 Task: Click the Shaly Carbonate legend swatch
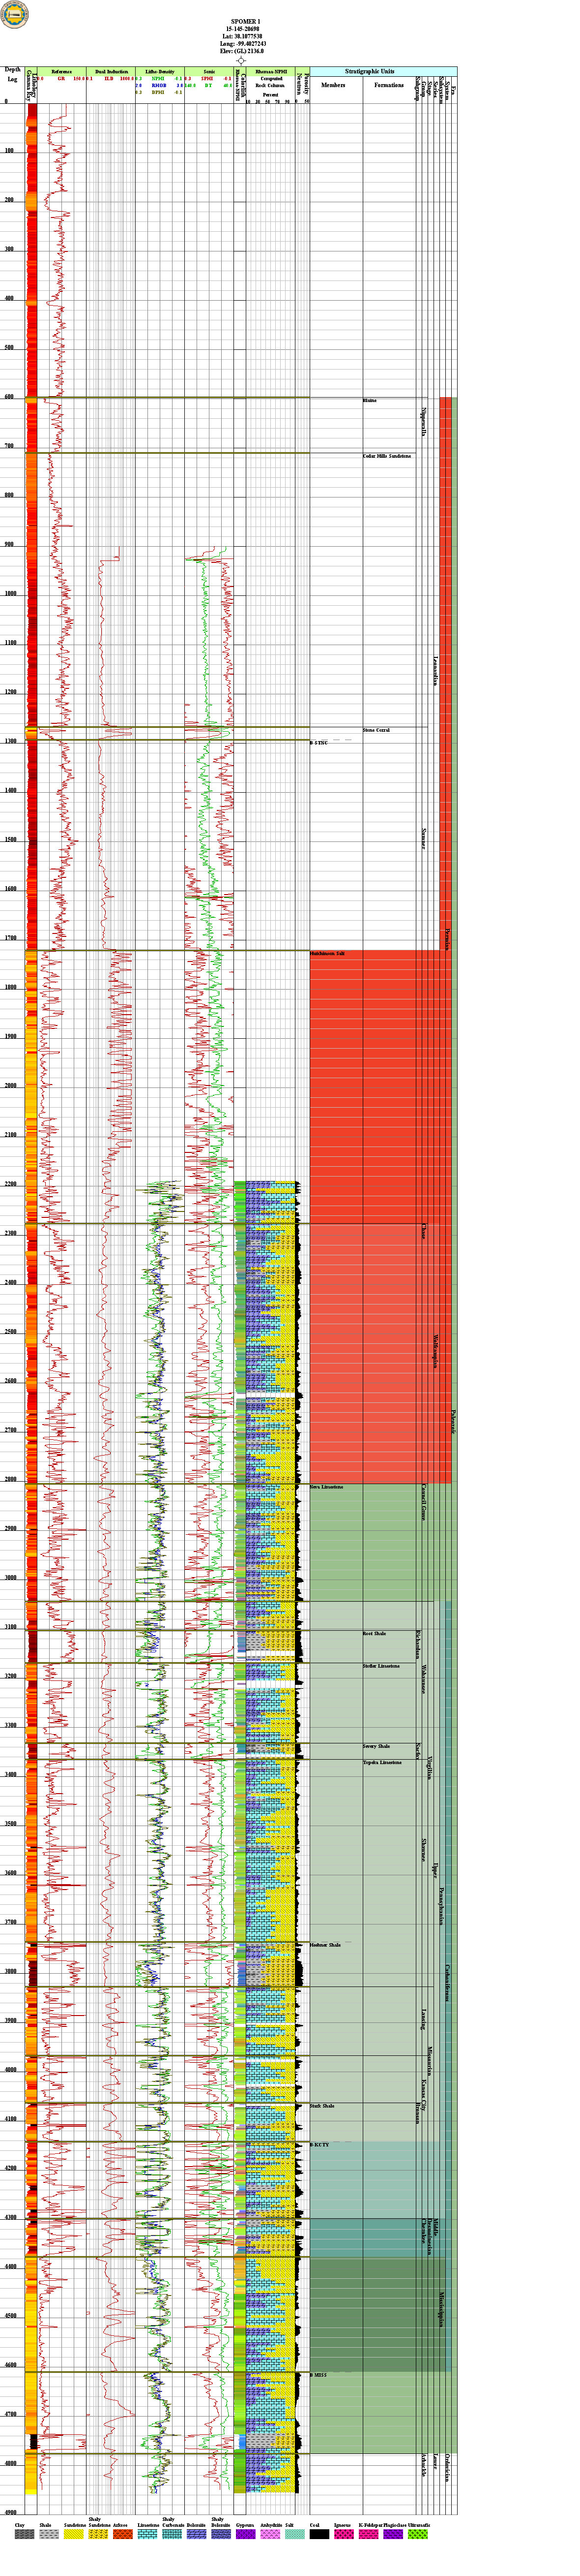point(172,2535)
